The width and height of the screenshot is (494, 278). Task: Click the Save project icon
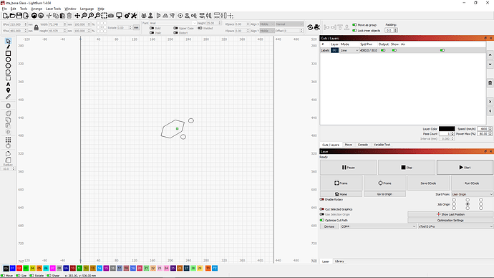[19, 16]
